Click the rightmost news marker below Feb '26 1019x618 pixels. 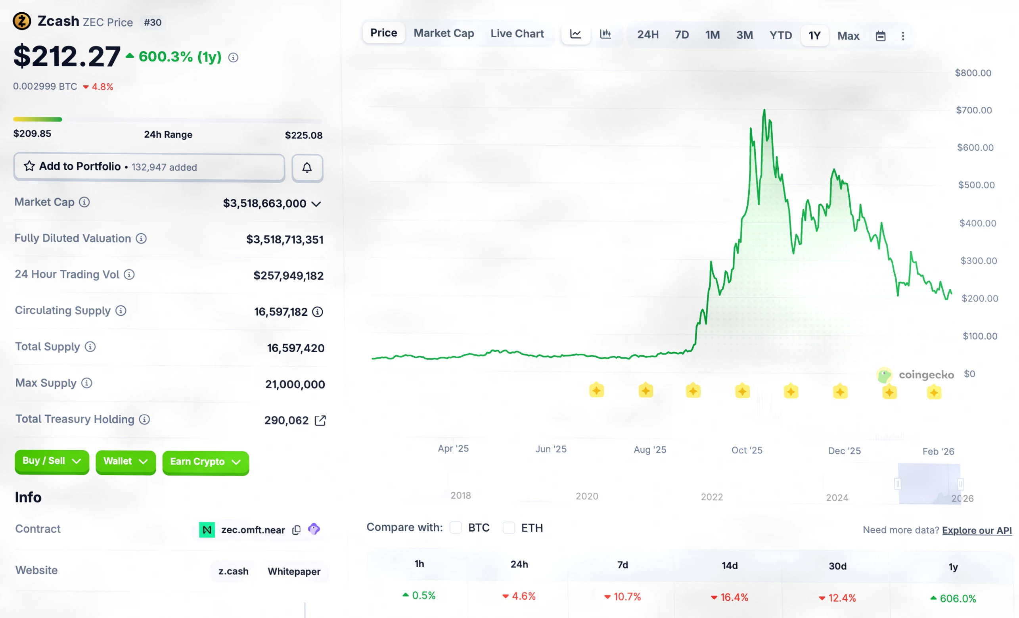[x=934, y=392]
